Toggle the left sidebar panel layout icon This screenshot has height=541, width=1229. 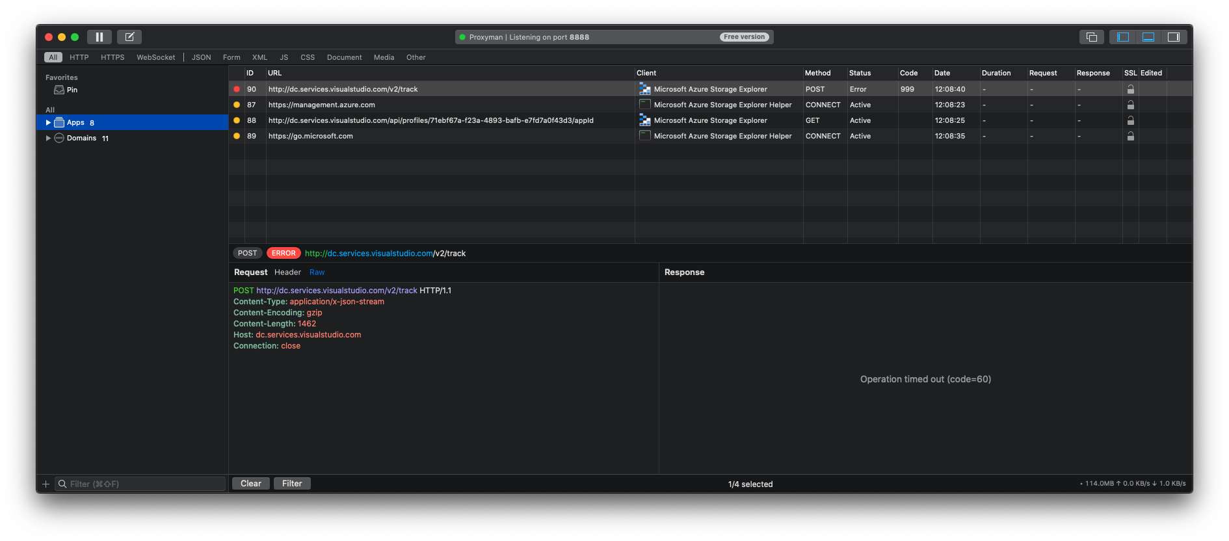point(1123,37)
